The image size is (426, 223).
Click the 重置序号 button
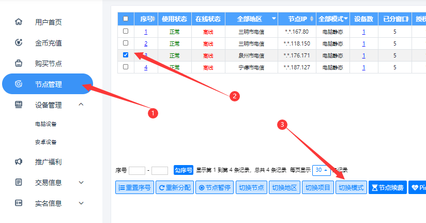(x=135, y=187)
